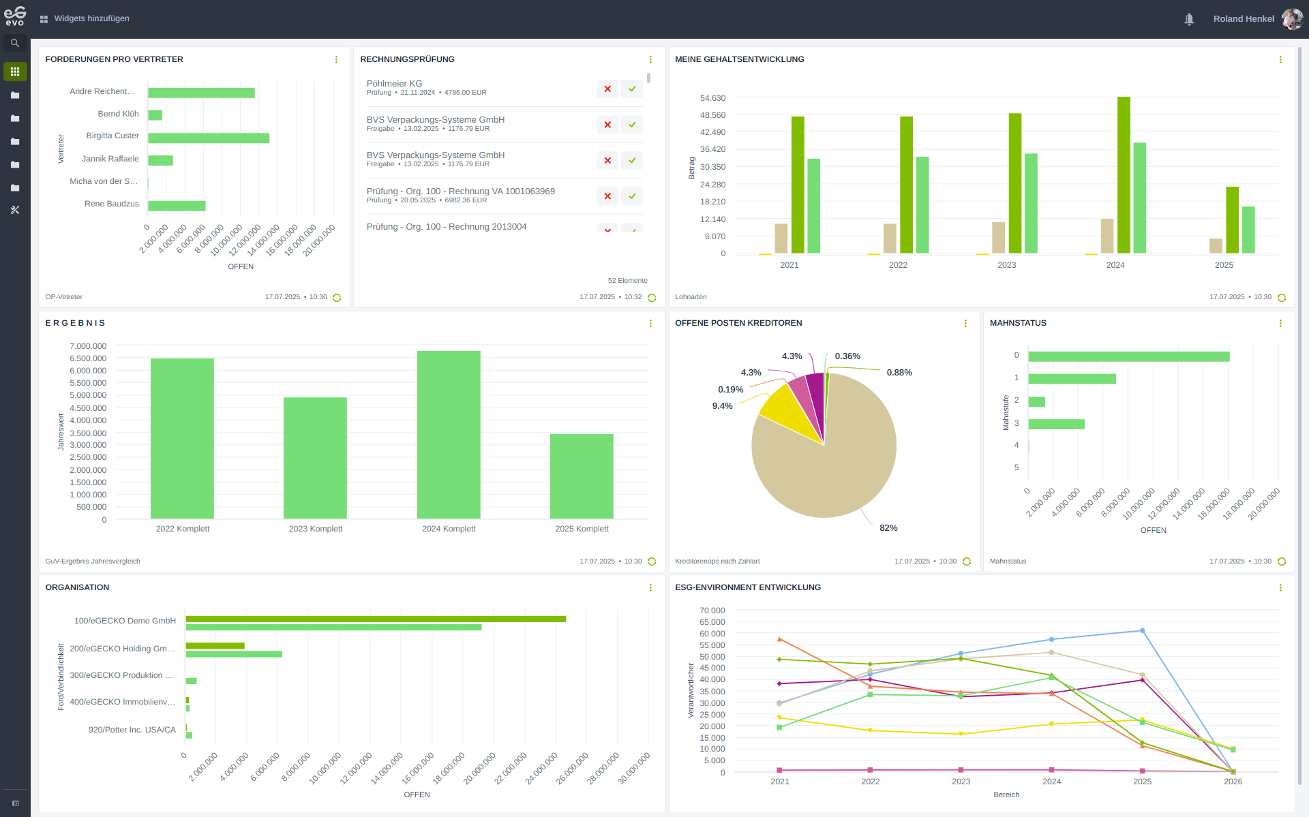Open notifications bell icon

click(1189, 19)
